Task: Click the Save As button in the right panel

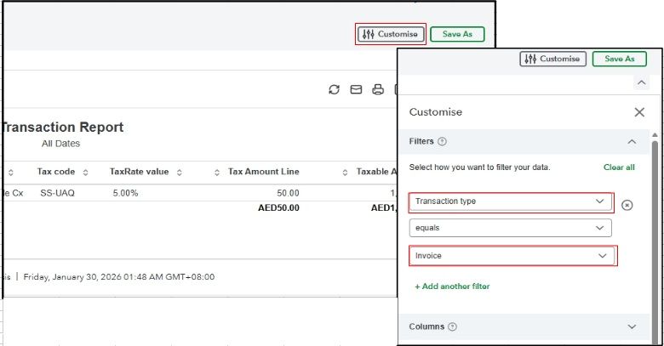Action: (x=619, y=59)
